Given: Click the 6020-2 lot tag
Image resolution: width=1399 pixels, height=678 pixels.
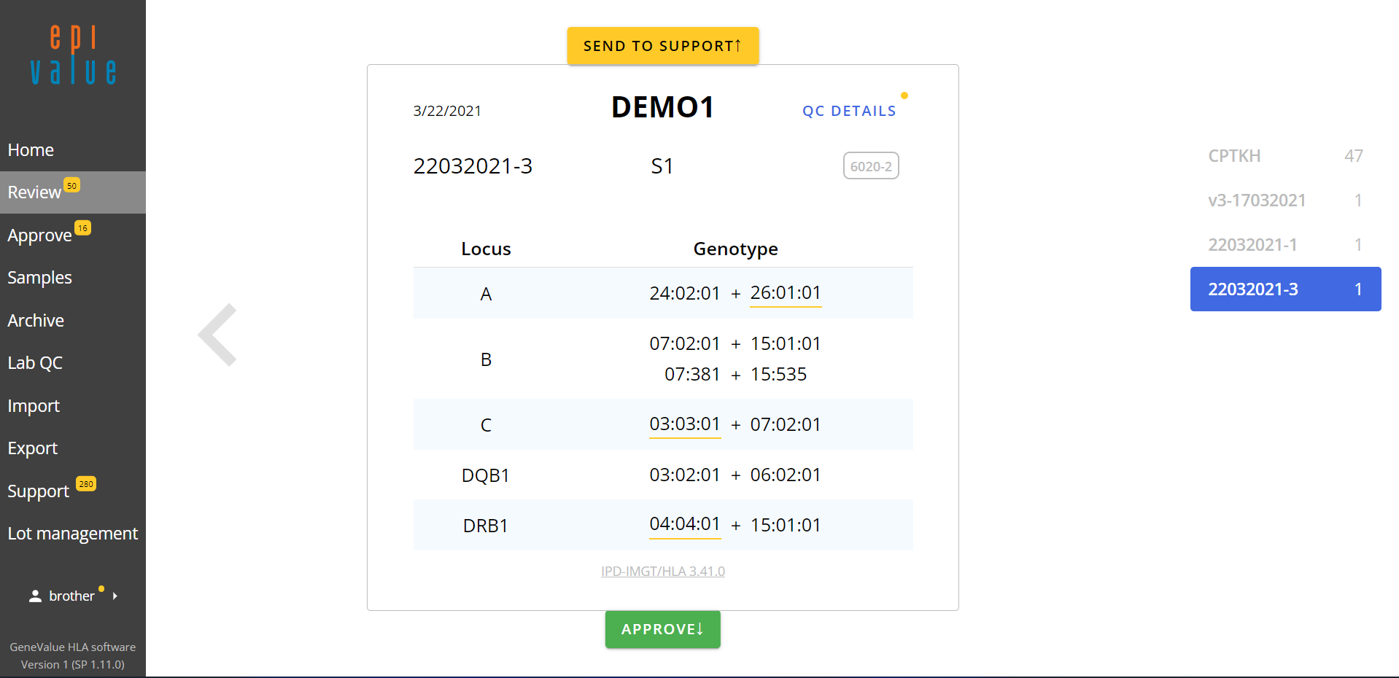Looking at the screenshot, I should pyautogui.click(x=870, y=166).
